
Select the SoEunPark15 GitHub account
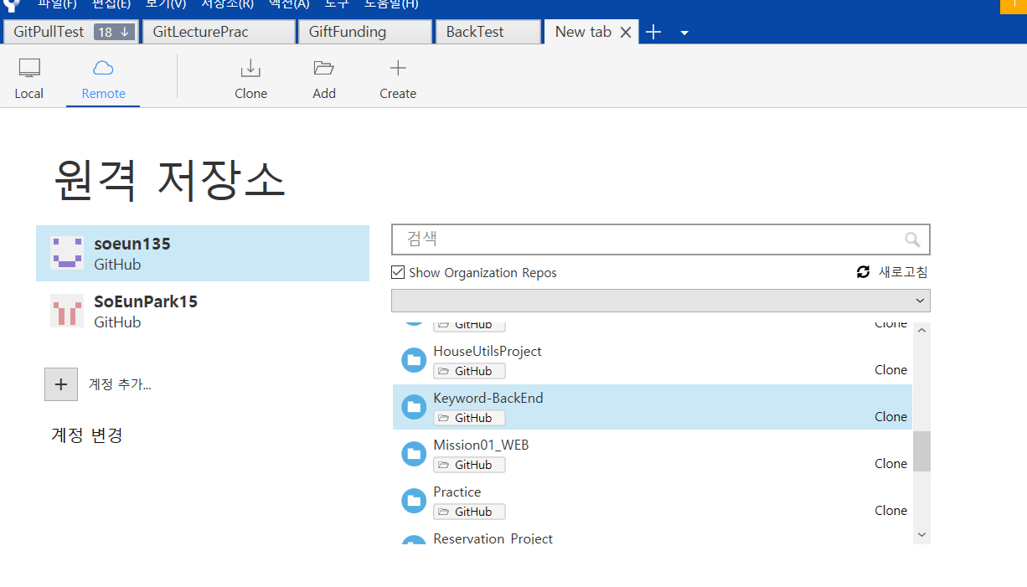(x=203, y=311)
